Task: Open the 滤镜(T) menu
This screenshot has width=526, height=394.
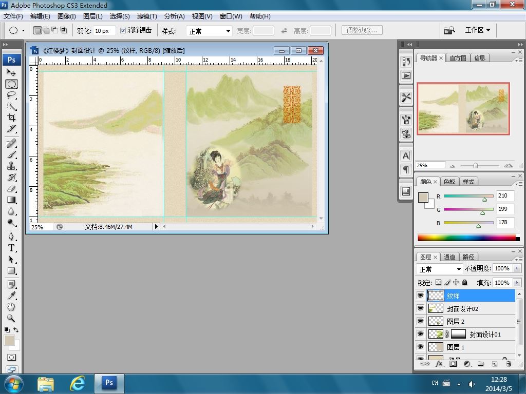Action: [147, 16]
